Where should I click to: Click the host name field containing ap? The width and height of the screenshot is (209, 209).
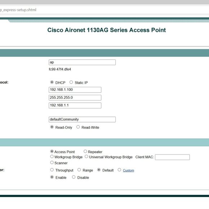tap(82, 62)
